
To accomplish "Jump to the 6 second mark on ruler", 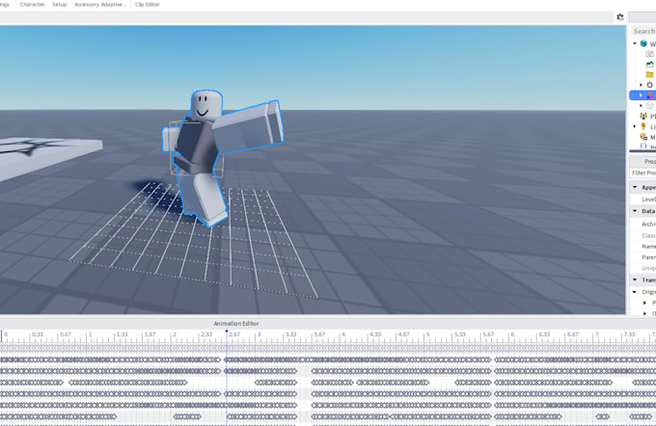I will (512, 334).
